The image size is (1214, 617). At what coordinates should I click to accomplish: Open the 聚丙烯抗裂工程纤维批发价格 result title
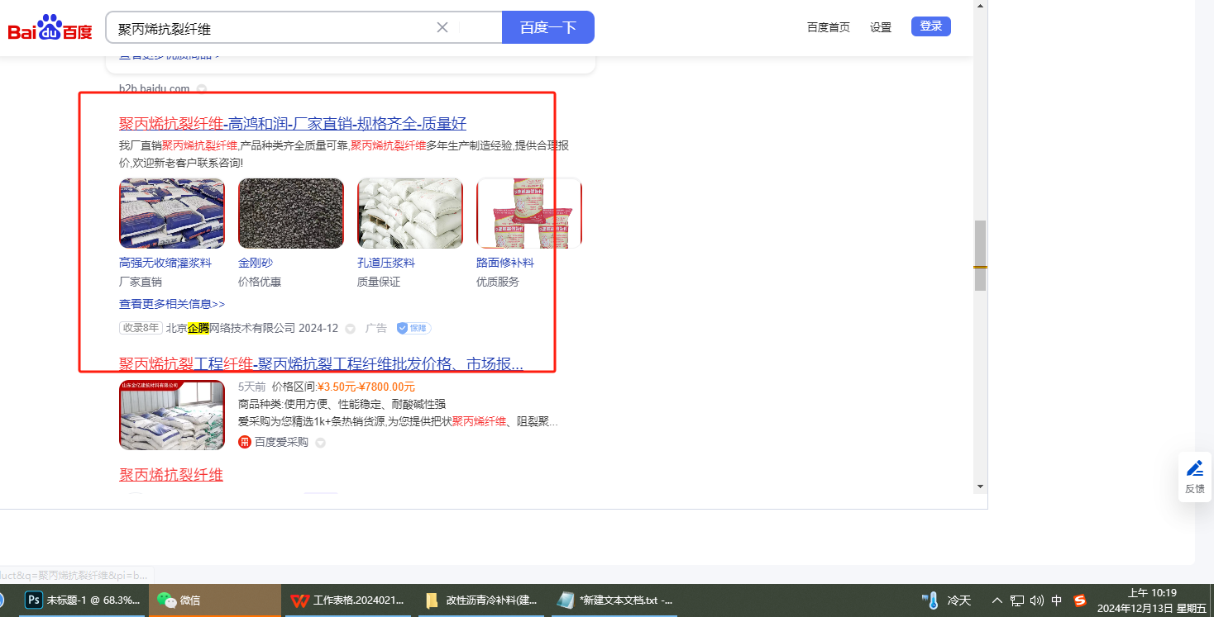322,364
